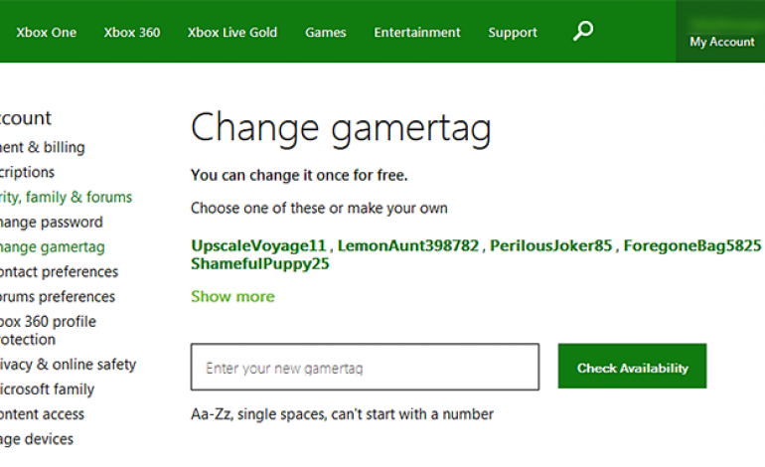
Task: Go to Xbox Live Gold
Action: click(232, 32)
